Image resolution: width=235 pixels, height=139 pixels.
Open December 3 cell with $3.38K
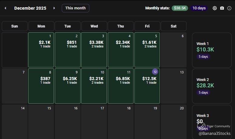pos(94,50)
